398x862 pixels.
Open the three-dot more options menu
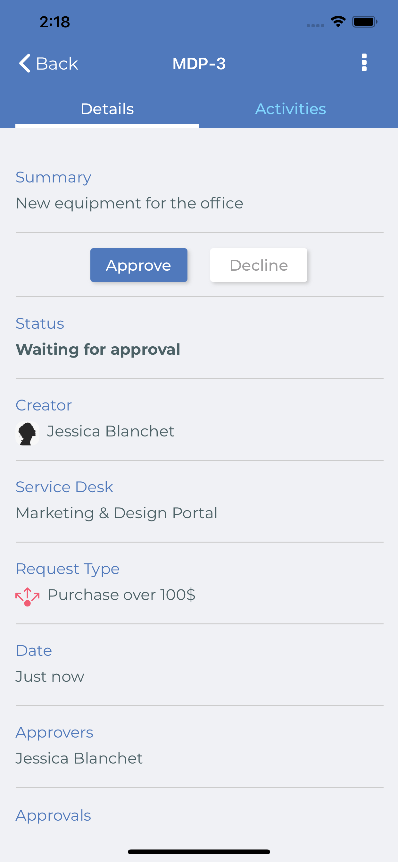364,63
